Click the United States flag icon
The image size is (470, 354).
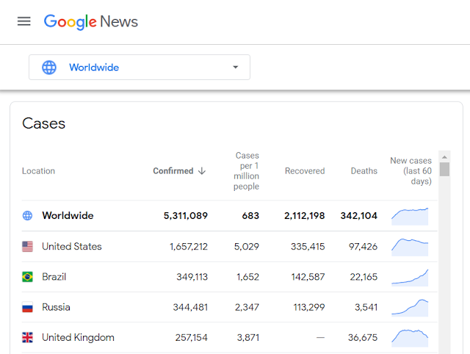click(28, 247)
